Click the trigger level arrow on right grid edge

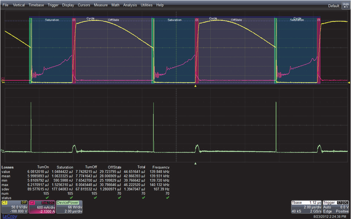(x=349, y=83)
